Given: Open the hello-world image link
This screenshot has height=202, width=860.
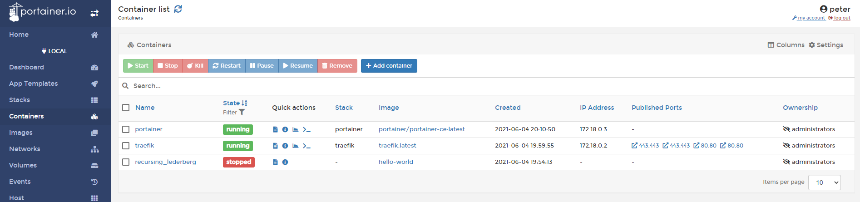Looking at the screenshot, I should (396, 162).
